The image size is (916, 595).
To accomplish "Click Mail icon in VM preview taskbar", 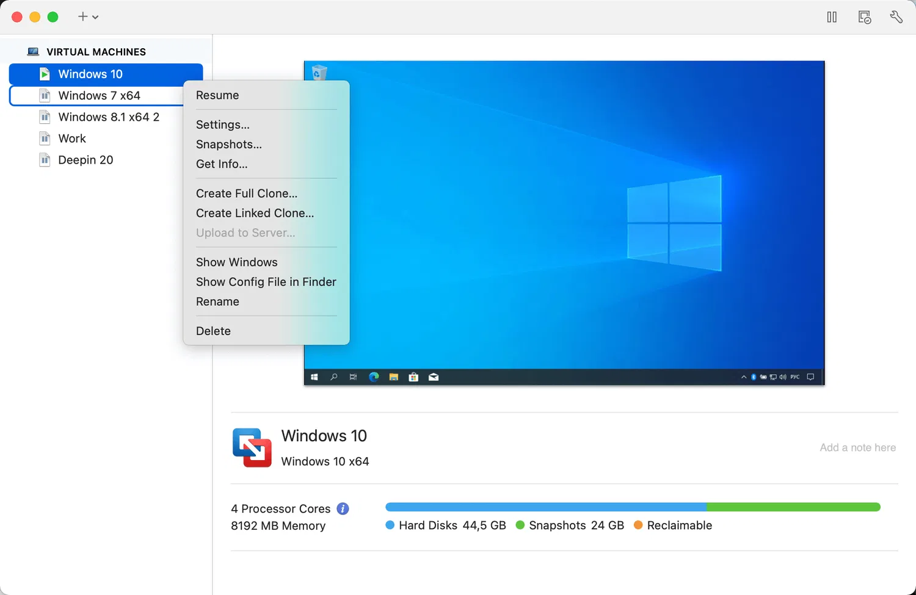I will point(434,377).
